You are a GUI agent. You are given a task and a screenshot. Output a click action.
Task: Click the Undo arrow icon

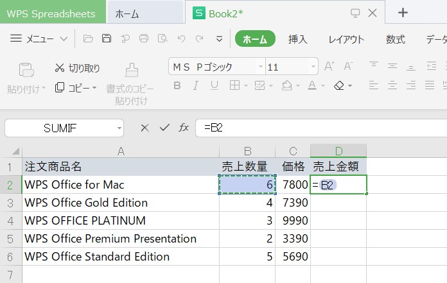coord(181,39)
